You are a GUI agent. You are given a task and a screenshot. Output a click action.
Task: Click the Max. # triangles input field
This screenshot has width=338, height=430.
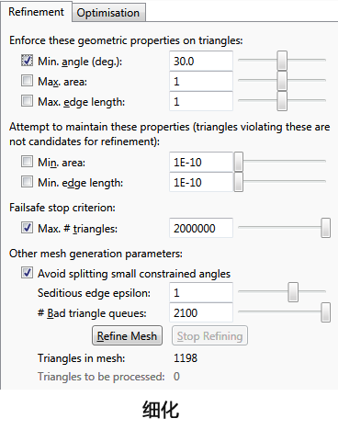(x=201, y=228)
